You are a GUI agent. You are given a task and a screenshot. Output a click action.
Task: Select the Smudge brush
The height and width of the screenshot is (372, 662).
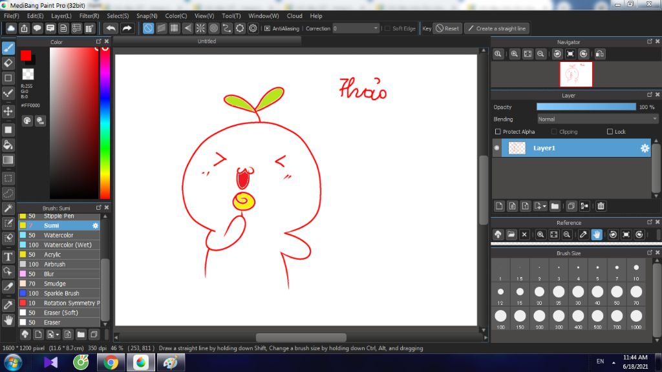(x=59, y=284)
